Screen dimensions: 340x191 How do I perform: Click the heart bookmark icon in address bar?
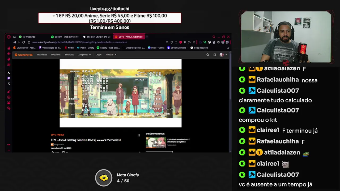click(194, 42)
